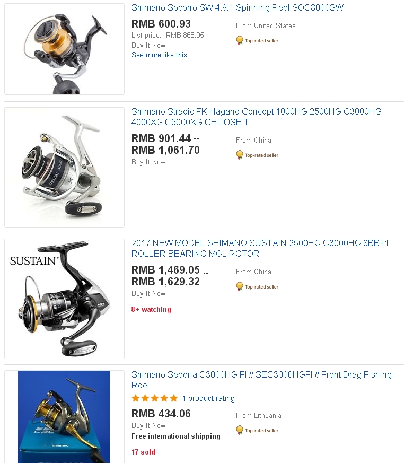The height and width of the screenshot is (463, 404).
Task: Click the RMB 600.93 price
Action: 161,24
